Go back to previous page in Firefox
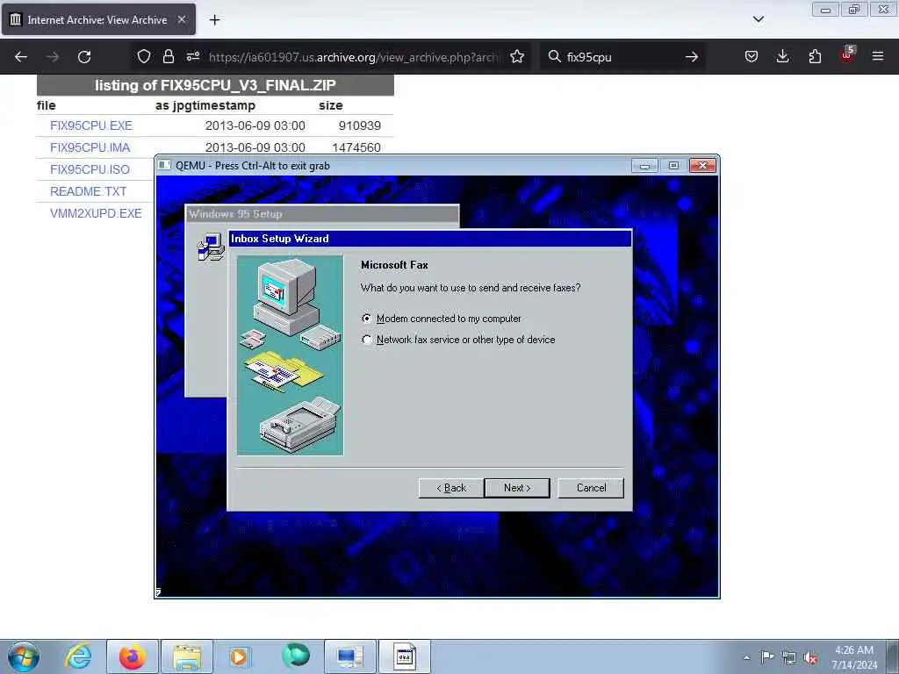Image resolution: width=899 pixels, height=674 pixels. click(x=21, y=57)
